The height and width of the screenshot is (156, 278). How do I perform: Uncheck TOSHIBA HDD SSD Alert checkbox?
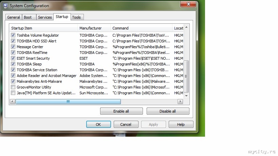point(13,41)
